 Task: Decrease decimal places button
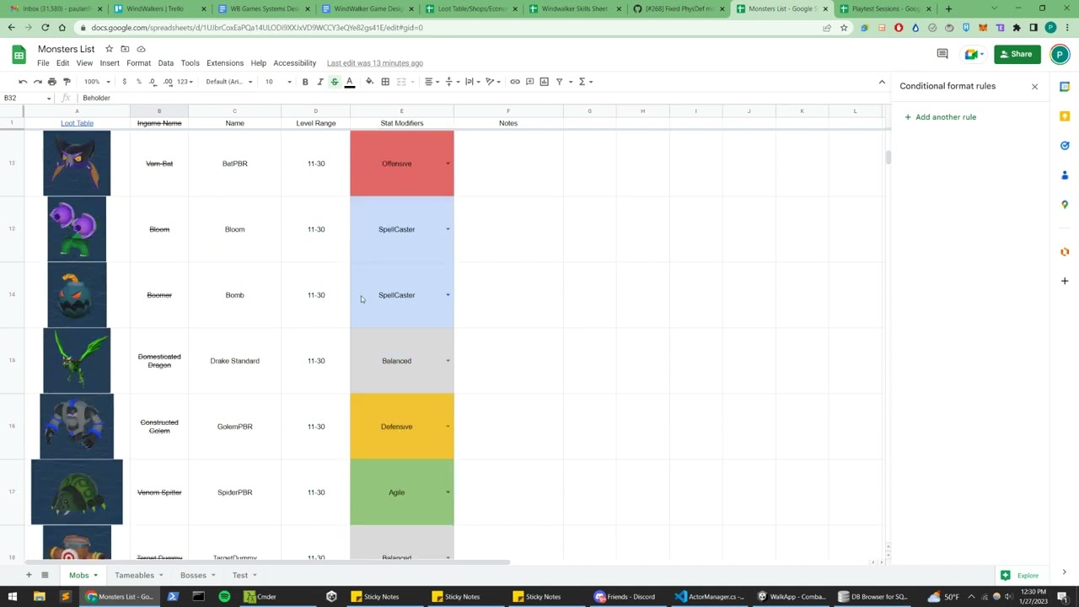click(153, 82)
